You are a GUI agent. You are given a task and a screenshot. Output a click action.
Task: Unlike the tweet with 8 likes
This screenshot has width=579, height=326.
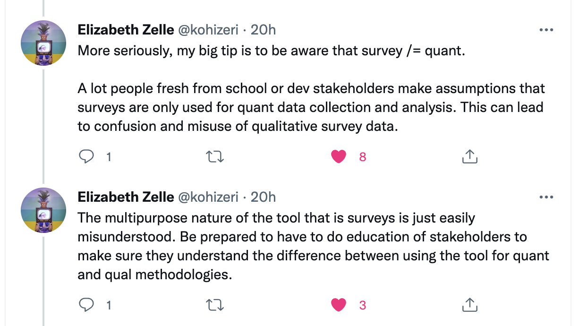[x=339, y=157]
